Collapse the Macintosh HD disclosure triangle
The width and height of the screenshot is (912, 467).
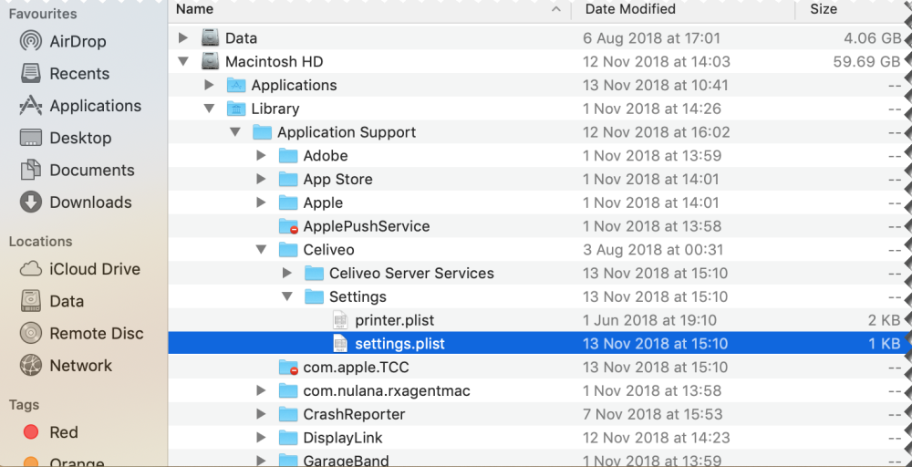[x=183, y=62]
